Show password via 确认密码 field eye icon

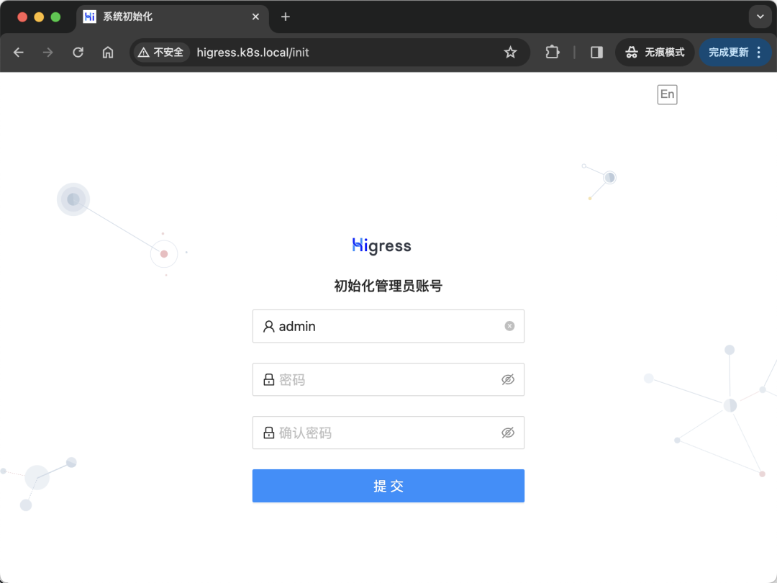508,433
